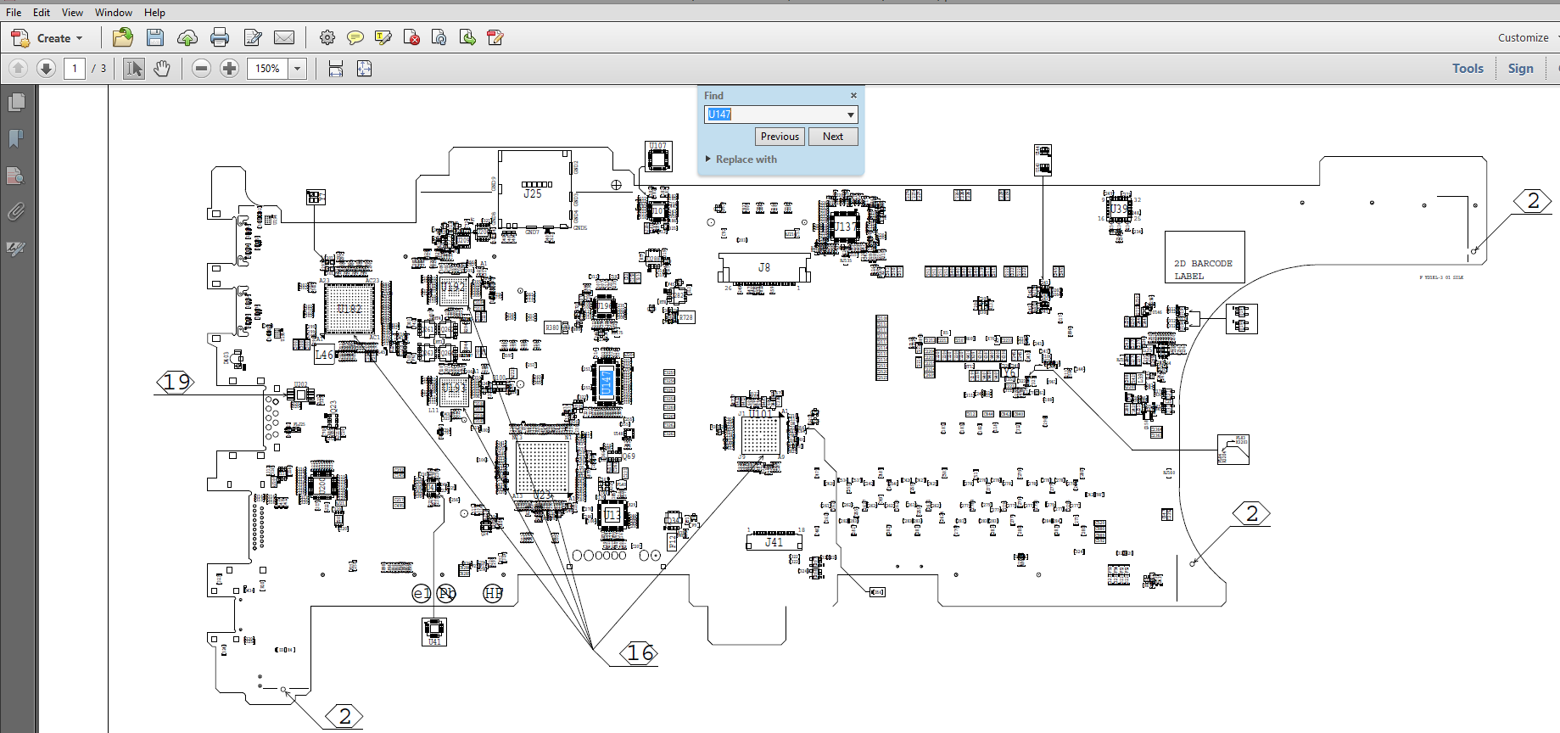
Task: Send the file via the email envelope icon
Action: 284,37
